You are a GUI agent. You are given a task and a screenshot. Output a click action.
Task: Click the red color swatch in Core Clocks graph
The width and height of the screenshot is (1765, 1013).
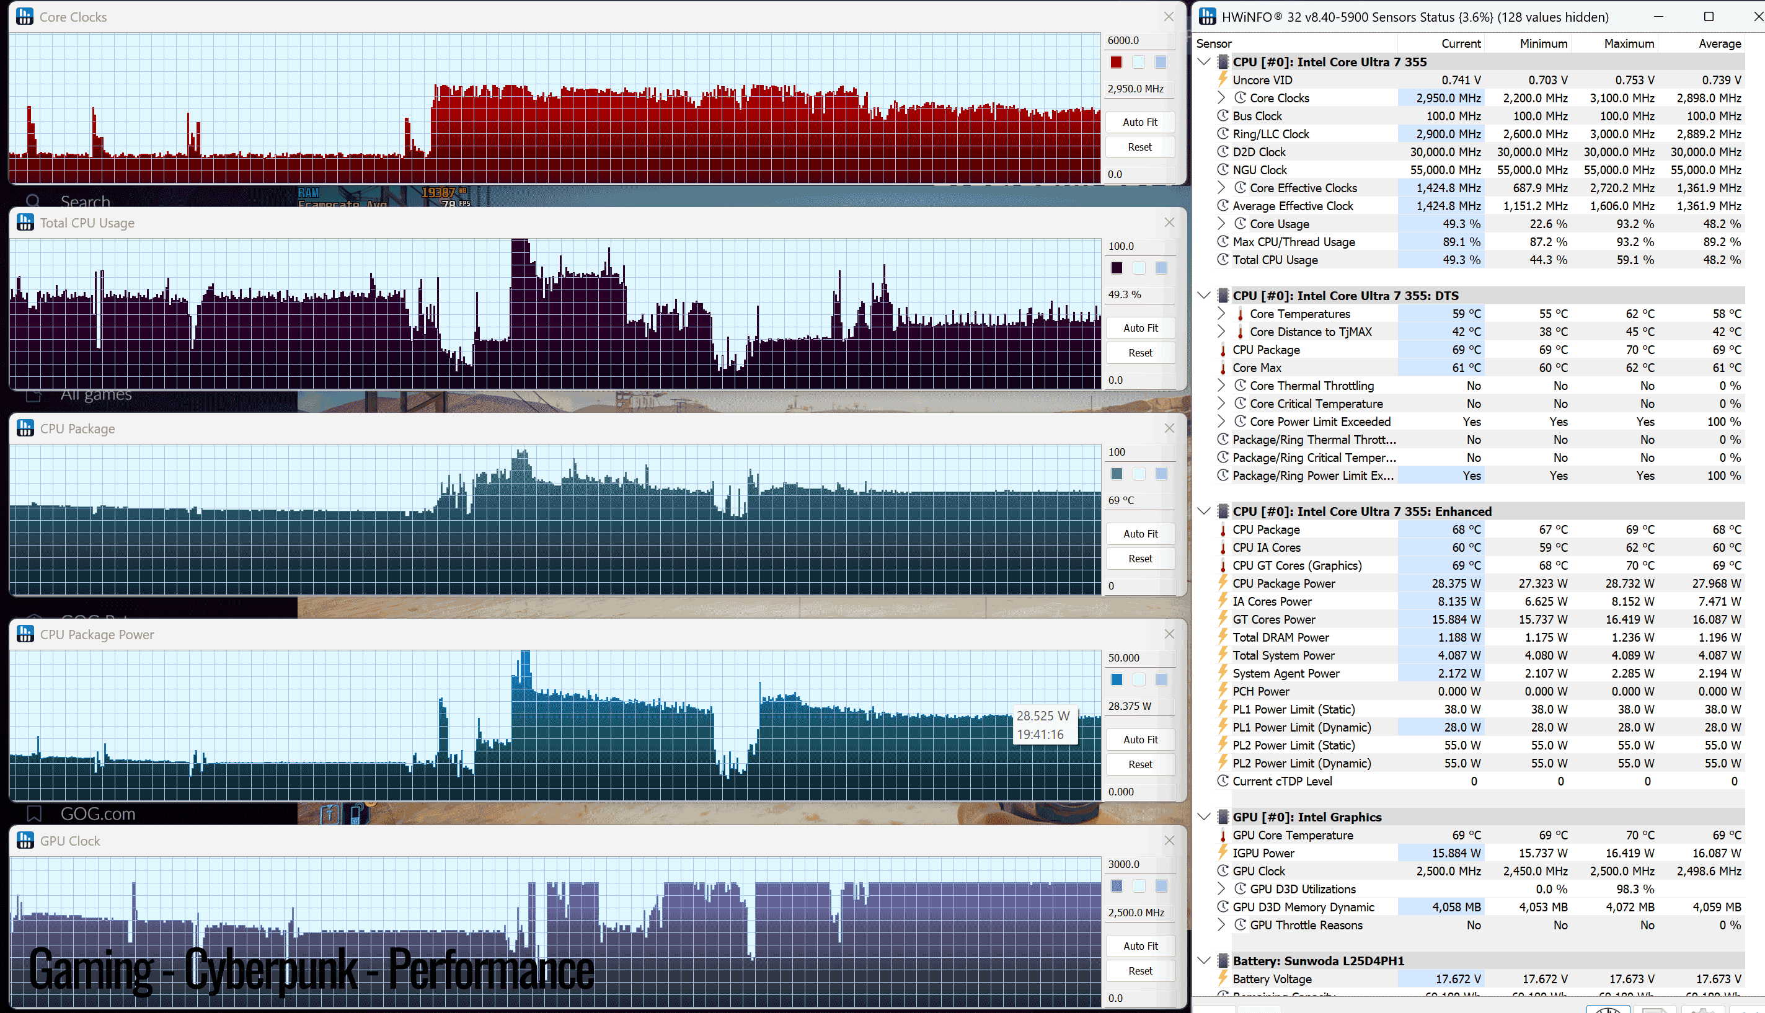tap(1117, 62)
